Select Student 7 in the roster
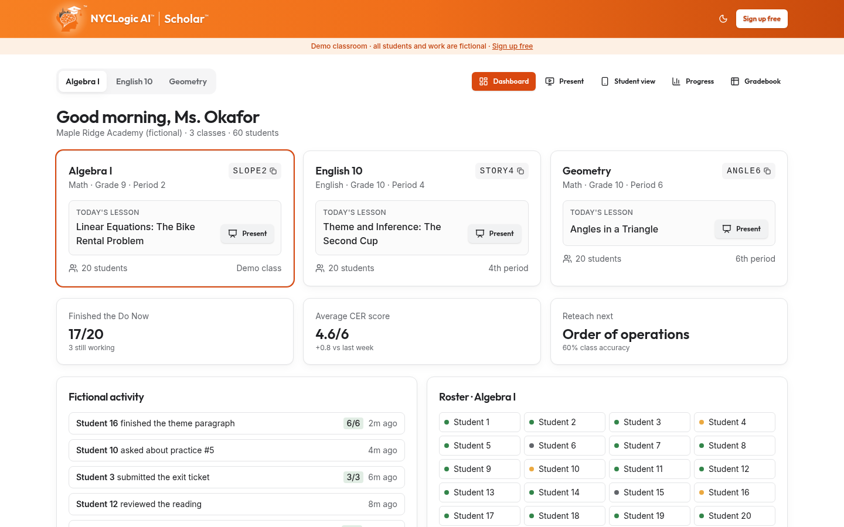 tap(649, 446)
